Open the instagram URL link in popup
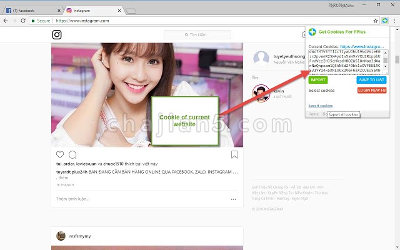Screen dimensions: 400x250 (x=362, y=47)
